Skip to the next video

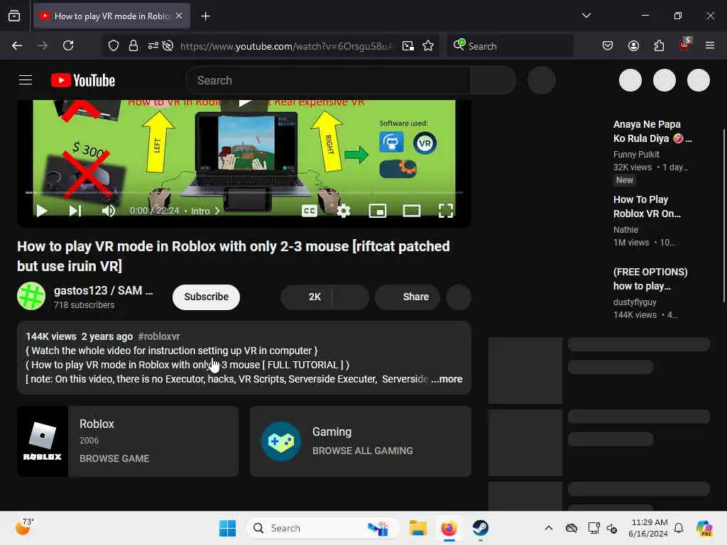(75, 211)
